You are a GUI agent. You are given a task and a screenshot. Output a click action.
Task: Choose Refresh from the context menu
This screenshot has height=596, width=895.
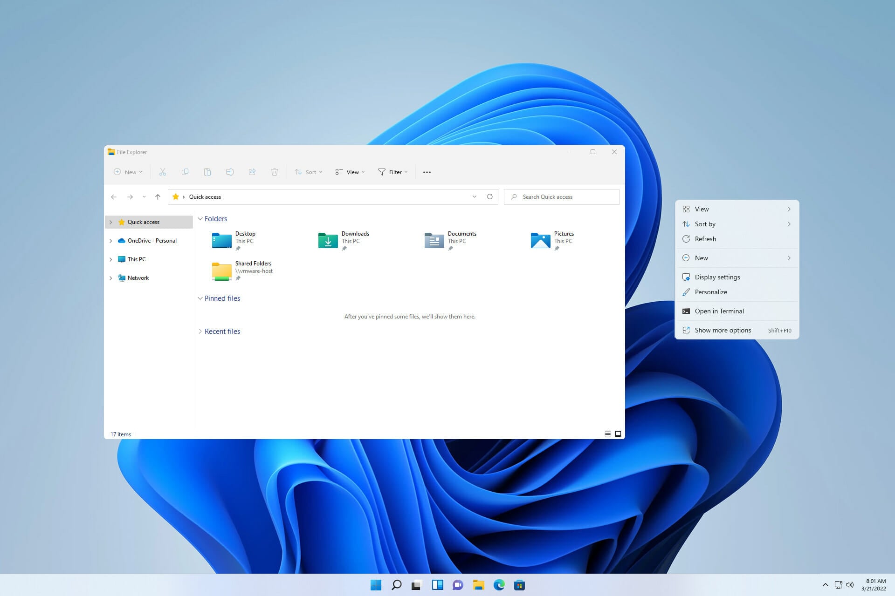(x=705, y=239)
